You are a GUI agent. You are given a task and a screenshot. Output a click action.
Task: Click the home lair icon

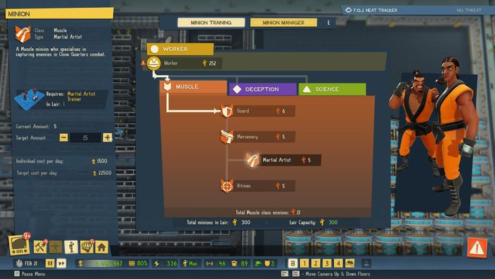(102, 247)
